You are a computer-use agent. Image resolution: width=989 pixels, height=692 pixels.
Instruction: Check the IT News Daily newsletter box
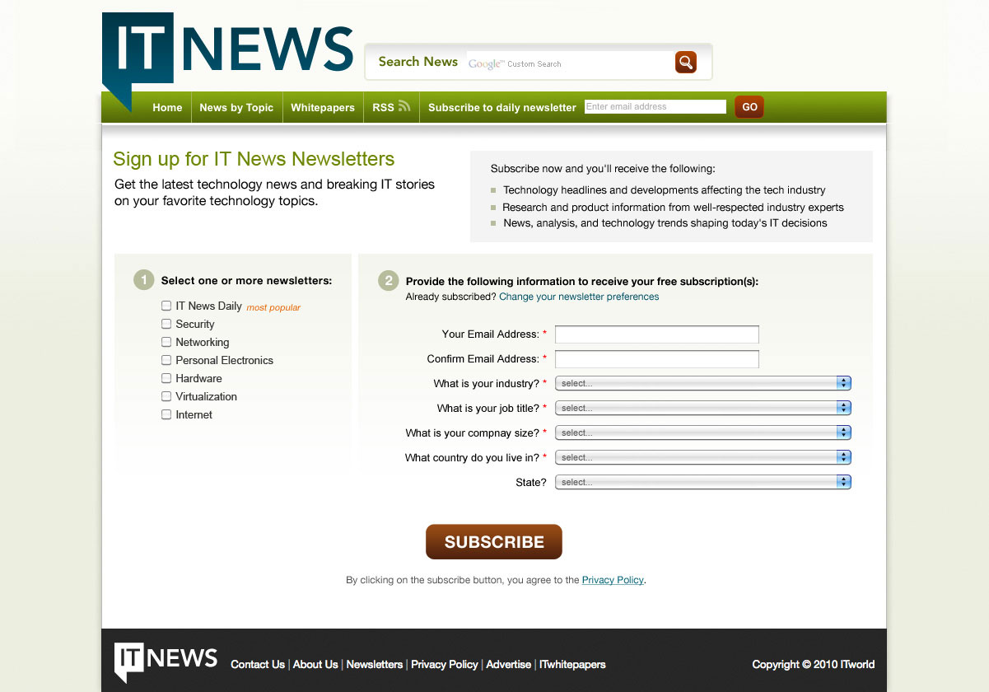pos(166,306)
